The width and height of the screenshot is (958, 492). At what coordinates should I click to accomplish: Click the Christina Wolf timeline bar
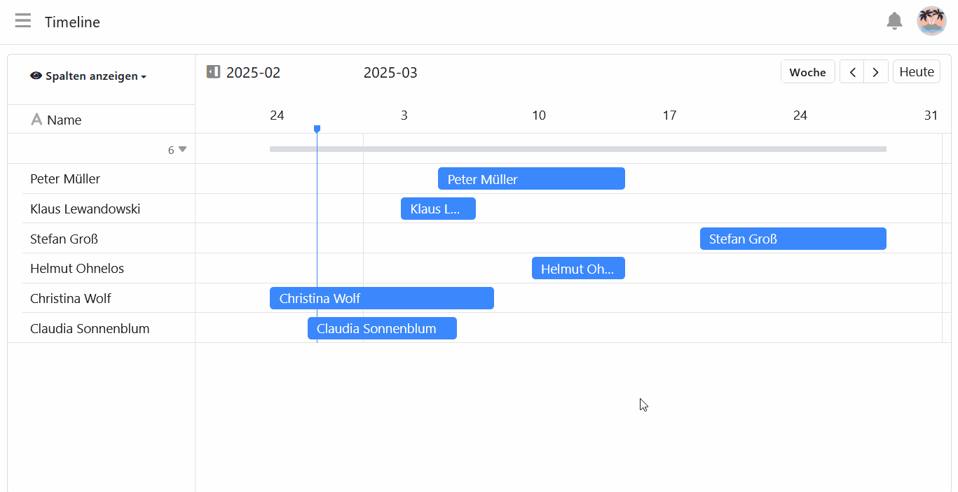(382, 298)
